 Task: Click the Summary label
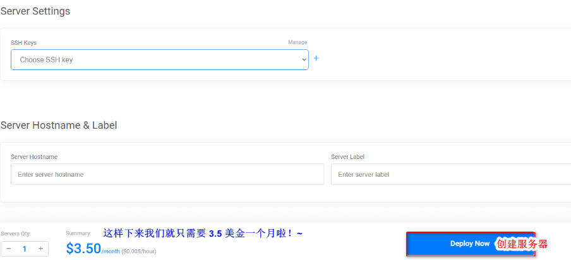(x=78, y=233)
